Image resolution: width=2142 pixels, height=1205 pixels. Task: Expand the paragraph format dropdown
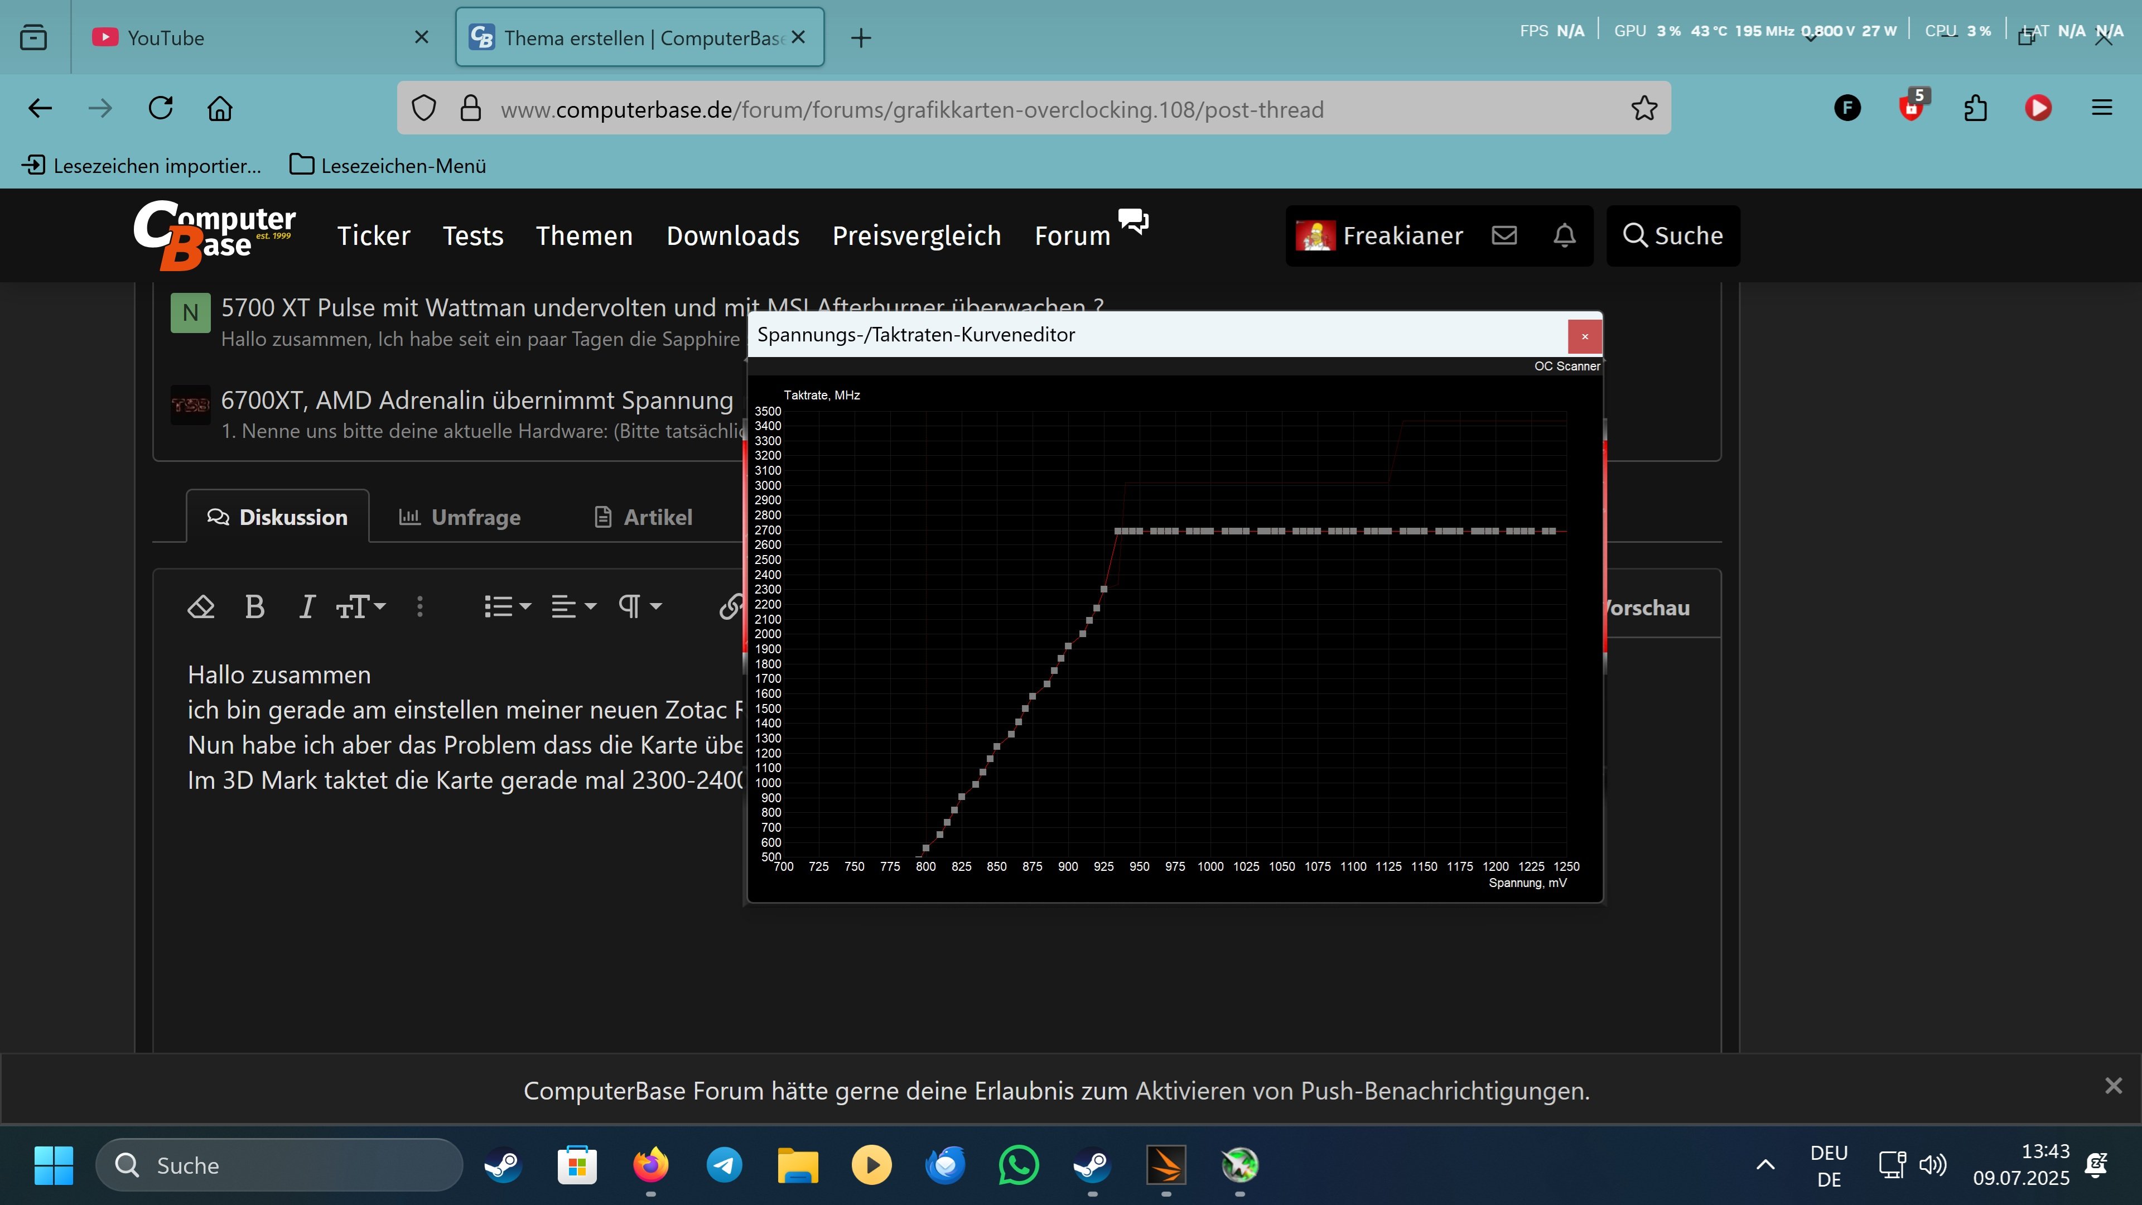click(639, 607)
